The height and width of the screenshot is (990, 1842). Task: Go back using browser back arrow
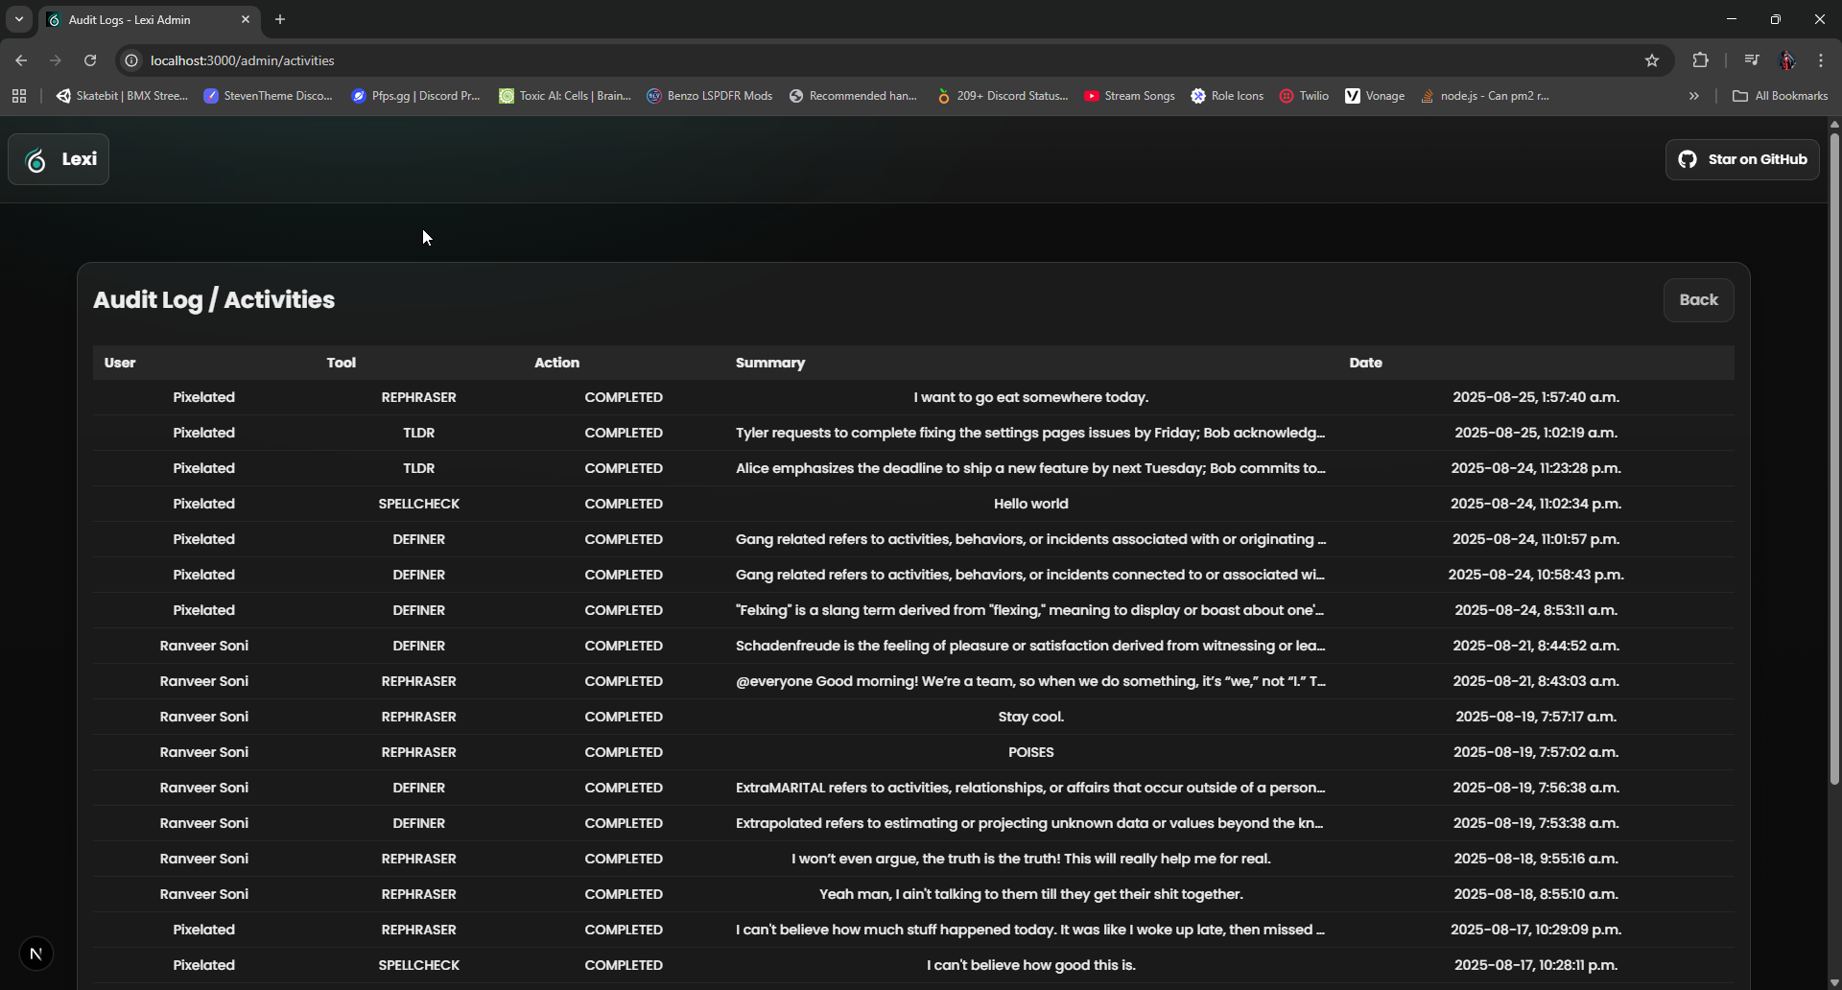pos(21,60)
